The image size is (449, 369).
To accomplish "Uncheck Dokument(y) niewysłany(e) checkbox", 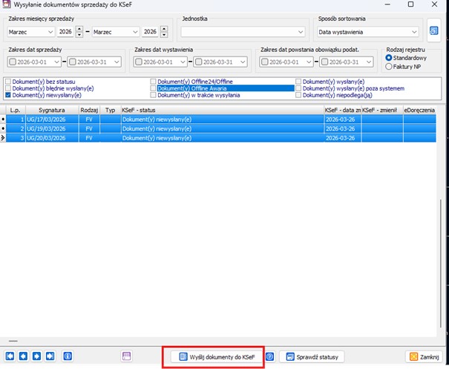I will coord(8,95).
